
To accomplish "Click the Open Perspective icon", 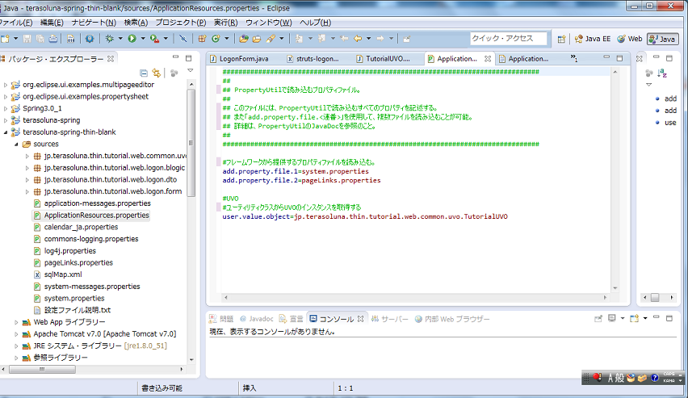I will pos(561,39).
